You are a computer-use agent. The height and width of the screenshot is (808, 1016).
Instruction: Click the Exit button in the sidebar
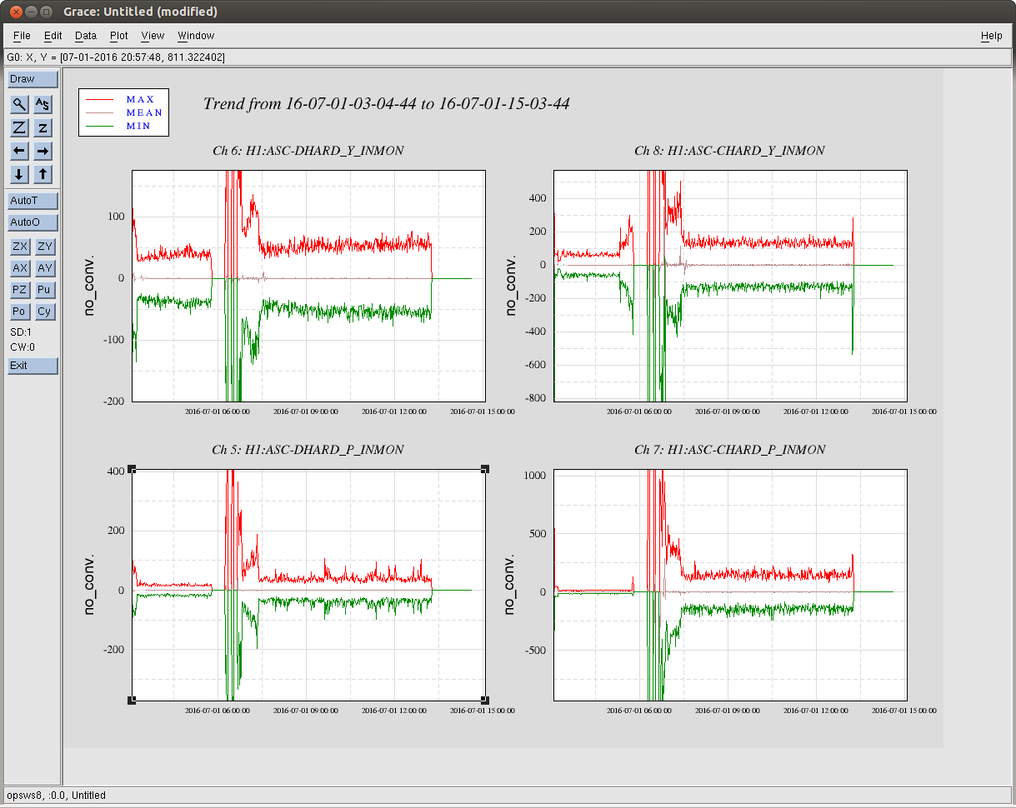point(33,366)
